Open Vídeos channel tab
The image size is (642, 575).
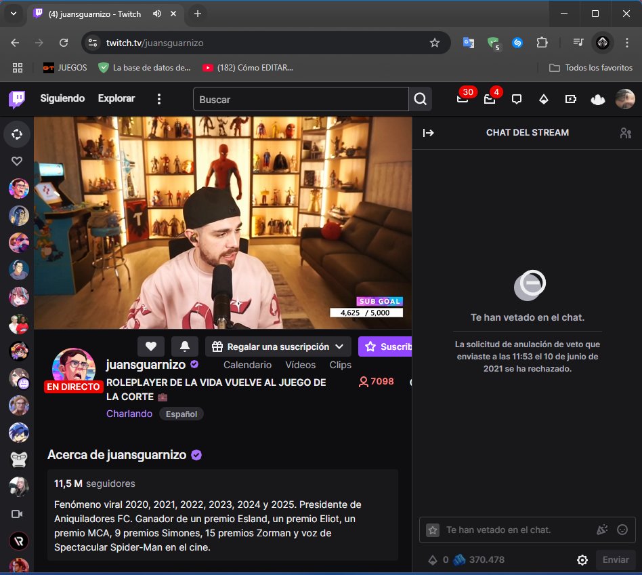(x=300, y=365)
